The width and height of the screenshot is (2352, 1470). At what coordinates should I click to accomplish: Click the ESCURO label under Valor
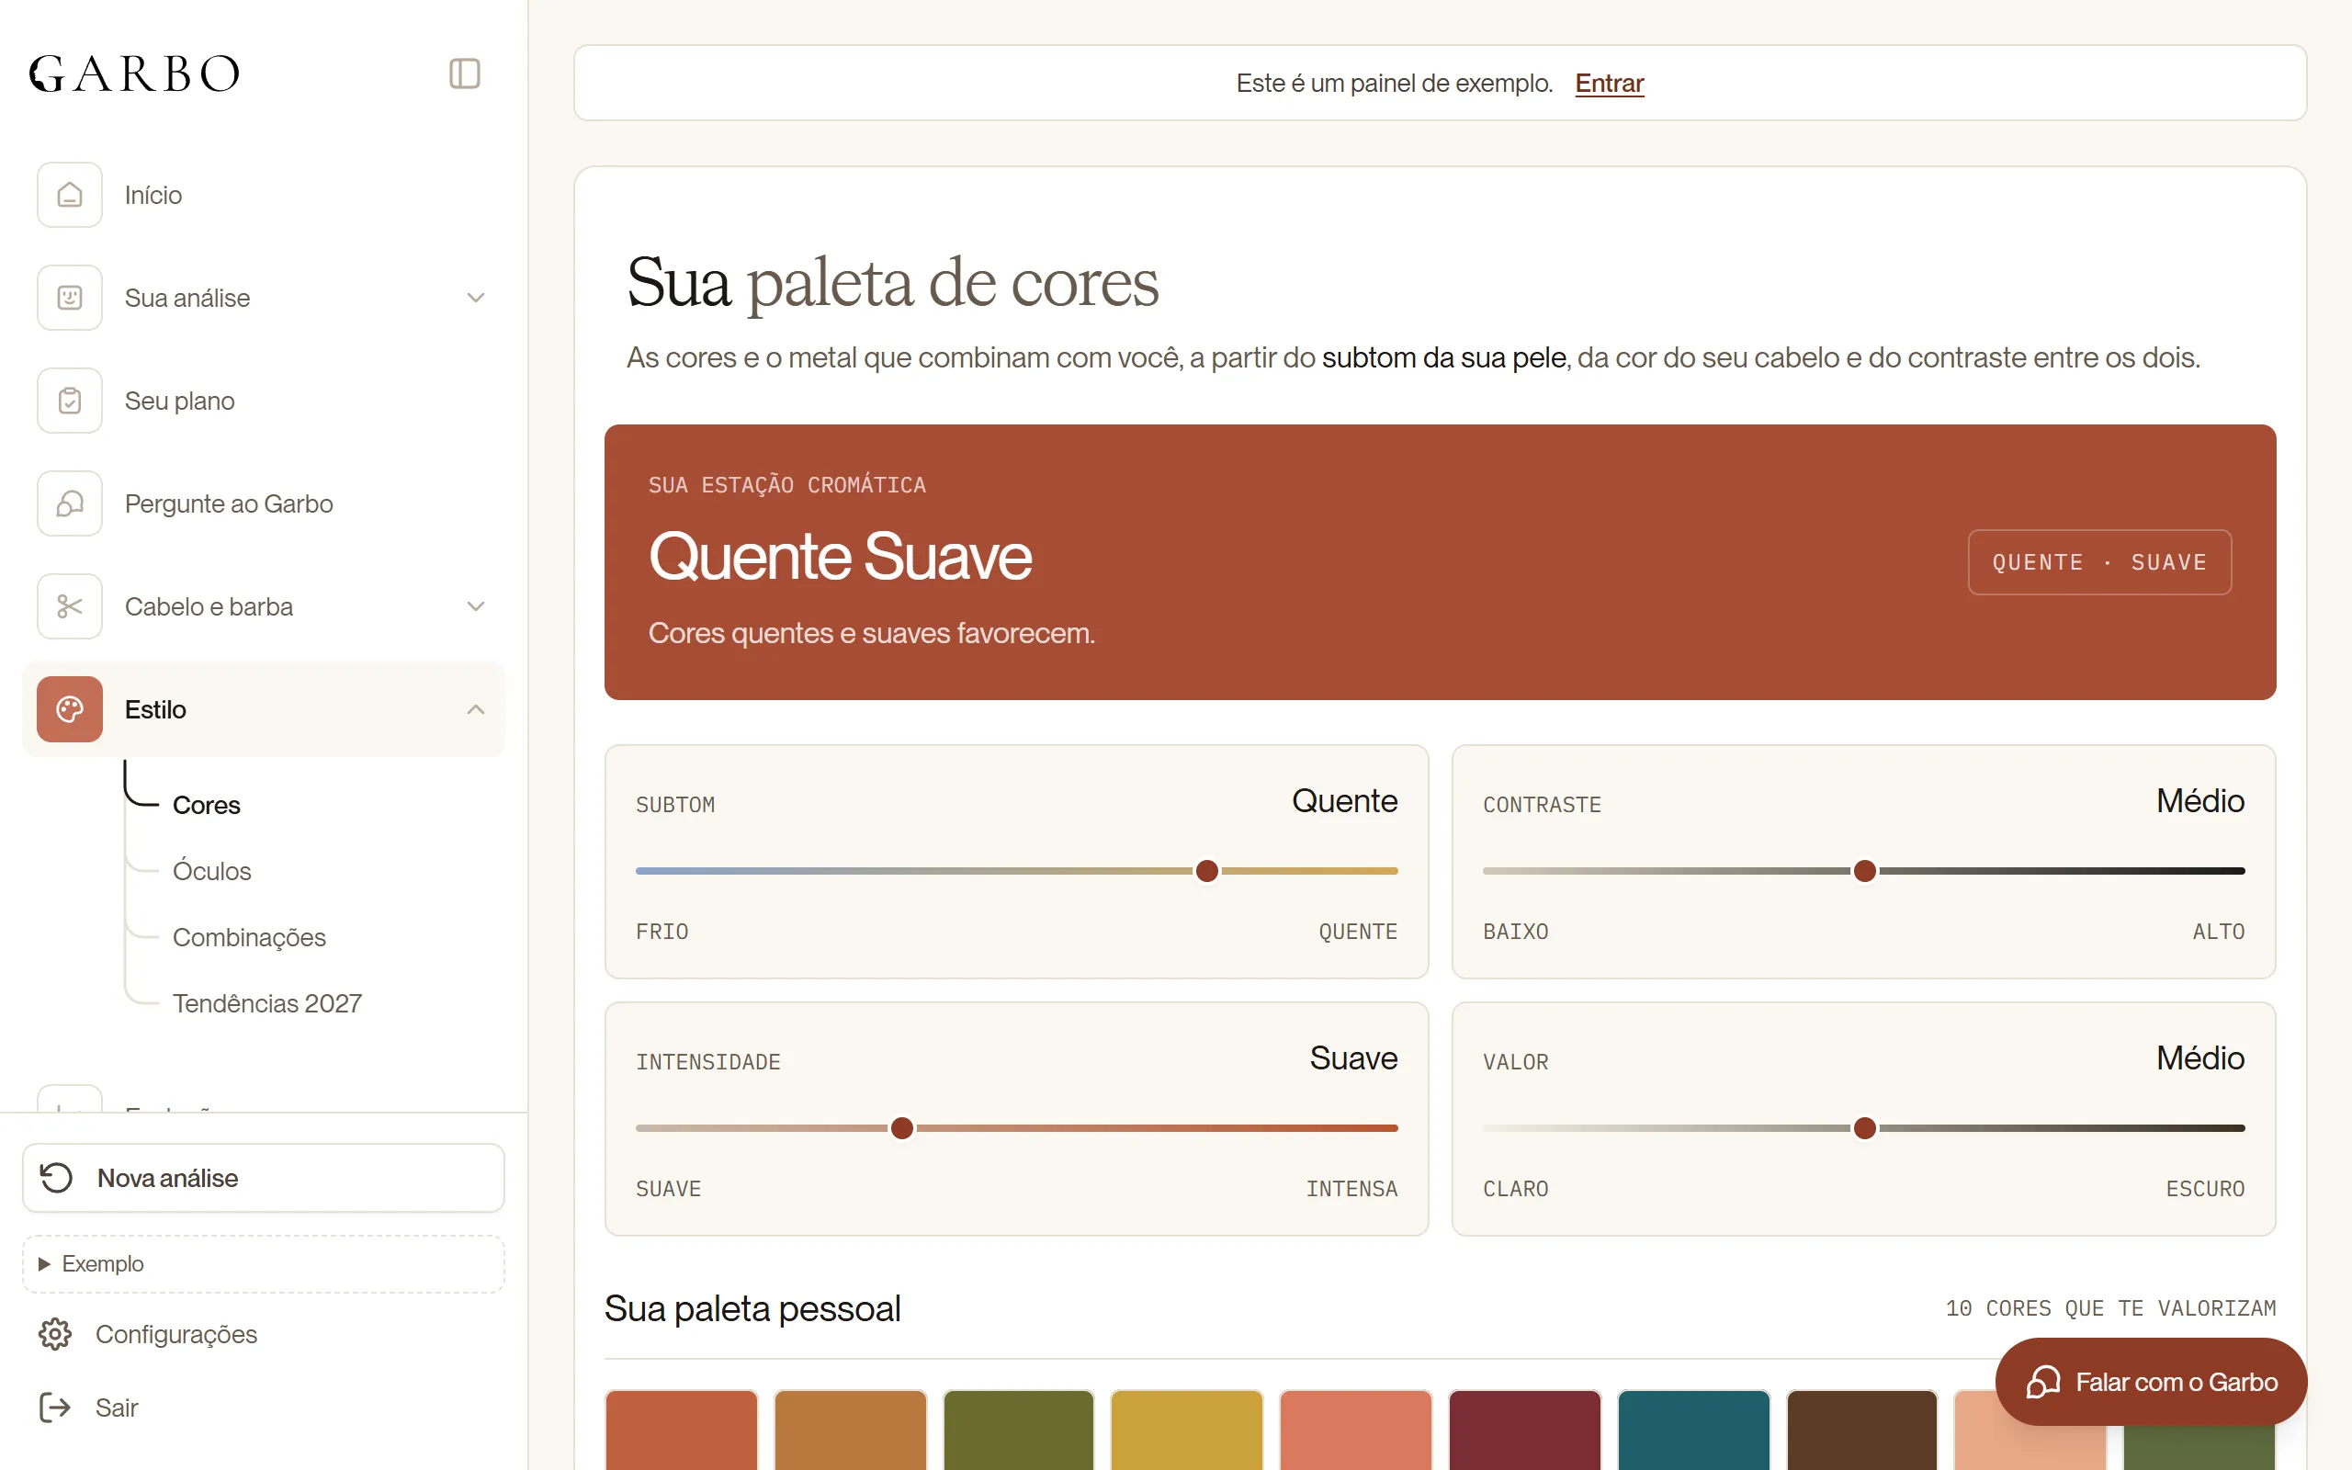[2205, 1189]
